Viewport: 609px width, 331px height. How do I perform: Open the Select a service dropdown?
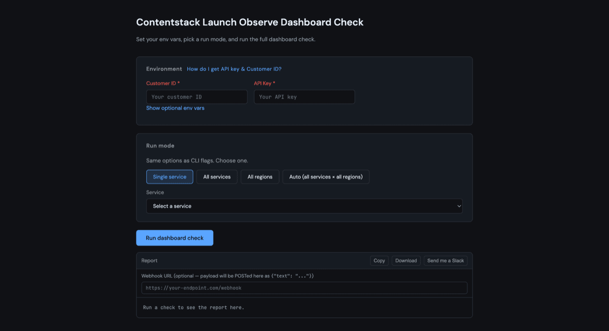(x=304, y=206)
